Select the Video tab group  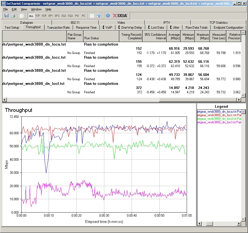121,23
